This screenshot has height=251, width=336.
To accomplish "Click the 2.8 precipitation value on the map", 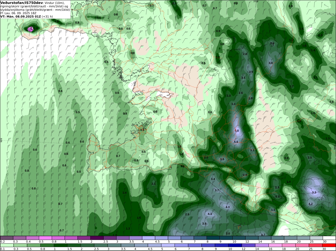I will coord(245,54).
